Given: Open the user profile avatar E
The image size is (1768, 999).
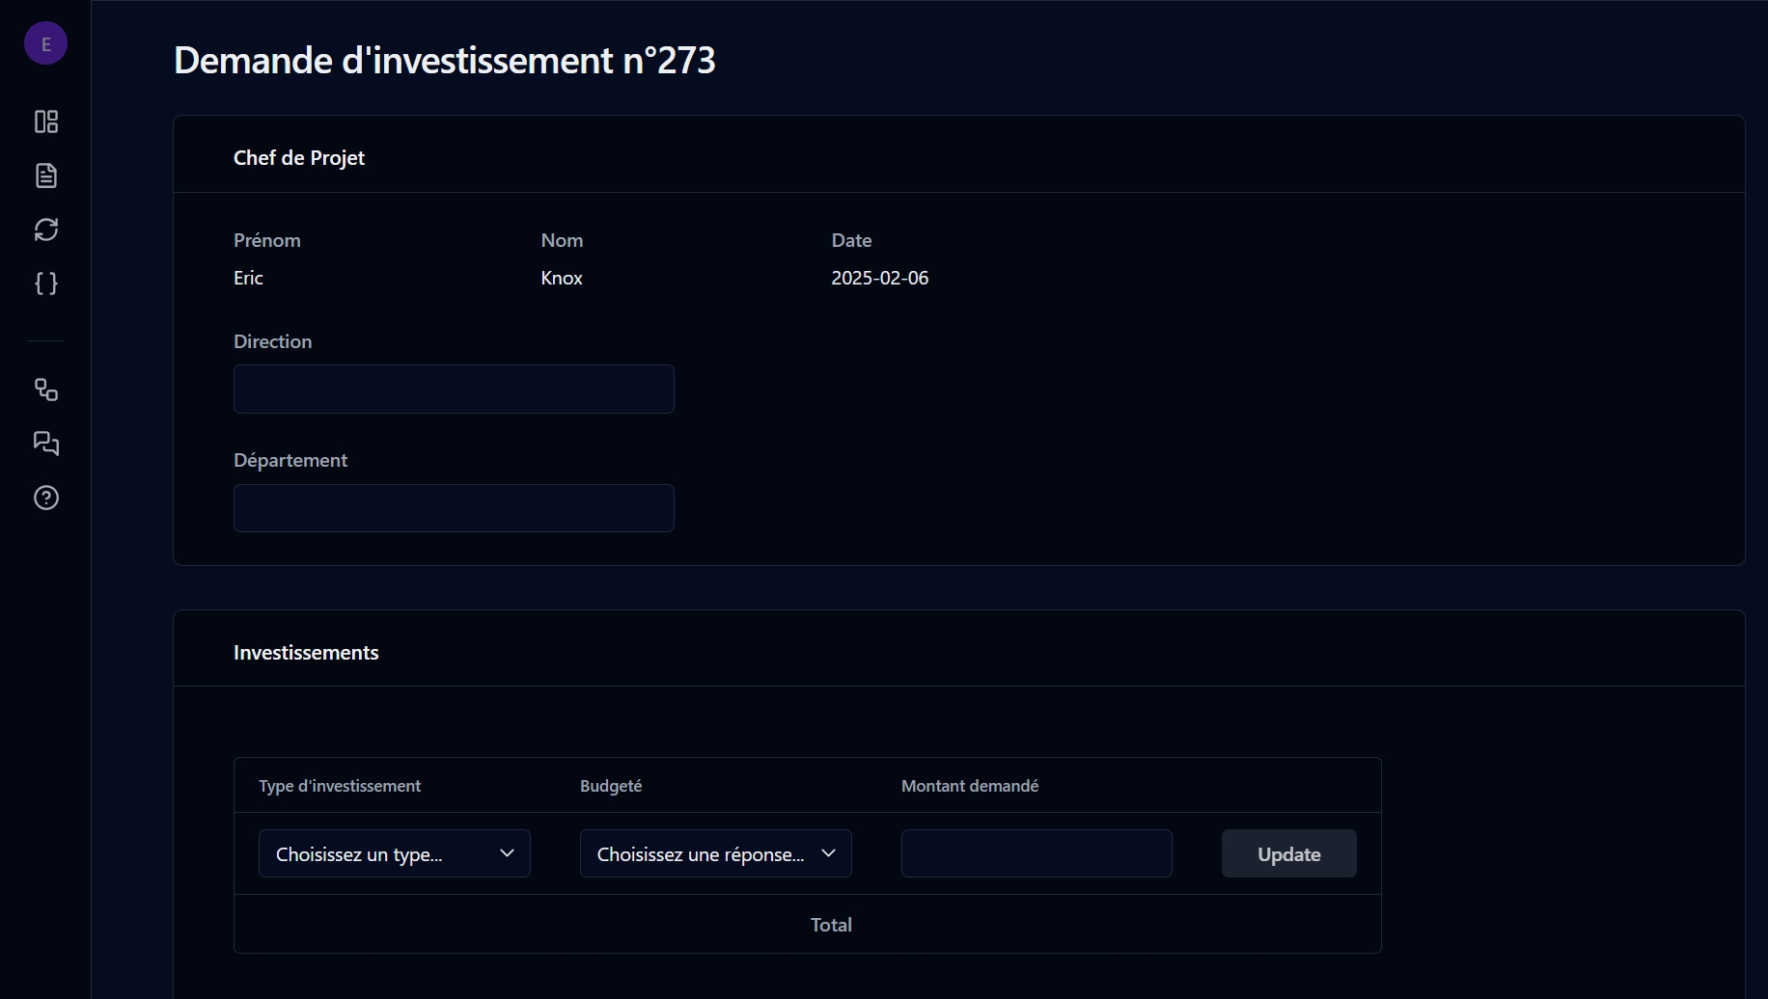Looking at the screenshot, I should 45,44.
